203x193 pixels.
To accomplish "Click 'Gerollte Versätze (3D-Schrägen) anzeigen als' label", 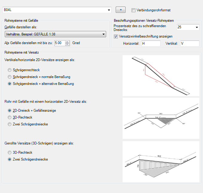I will [39, 143].
